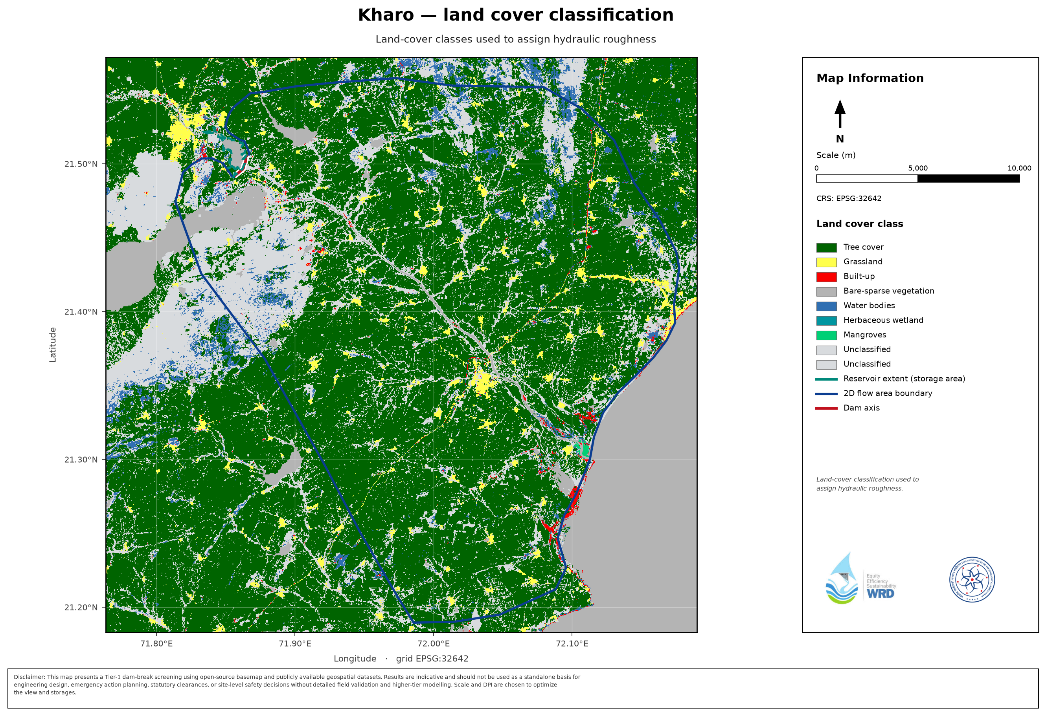Click the circular institute emblem logo
Image resolution: width=1046 pixels, height=716 pixels.
972,580
